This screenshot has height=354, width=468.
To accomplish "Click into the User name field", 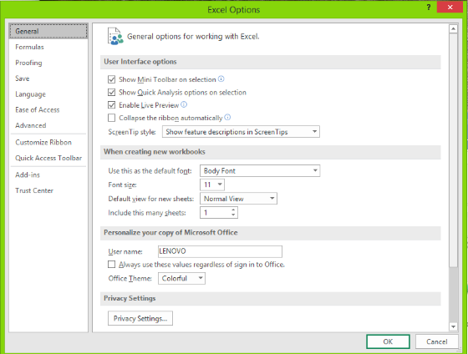I will 220,251.
